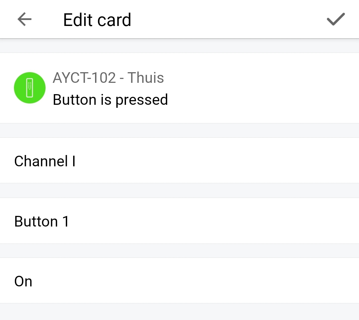Hit the tick mark in the header
This screenshot has width=359, height=320.
coord(336,20)
